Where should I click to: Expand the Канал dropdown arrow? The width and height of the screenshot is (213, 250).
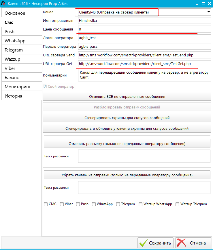tap(208, 12)
